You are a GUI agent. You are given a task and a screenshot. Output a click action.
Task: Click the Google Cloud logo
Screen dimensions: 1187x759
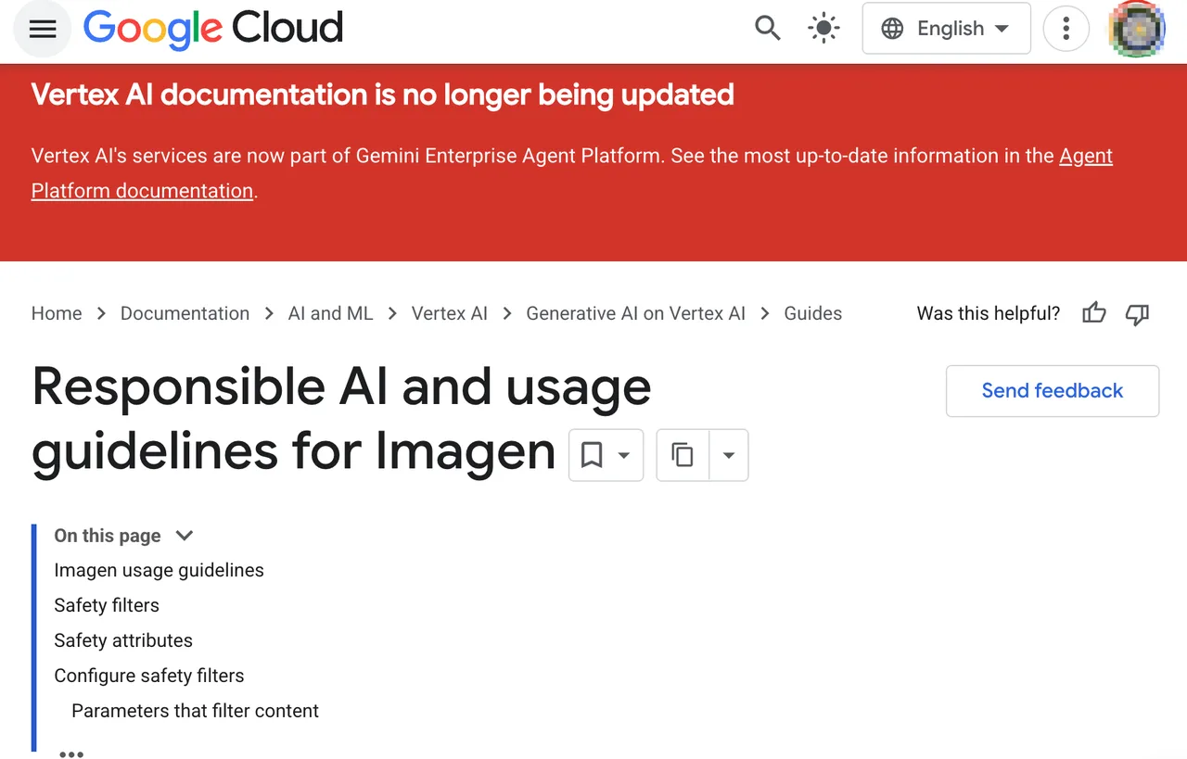pyautogui.click(x=213, y=29)
